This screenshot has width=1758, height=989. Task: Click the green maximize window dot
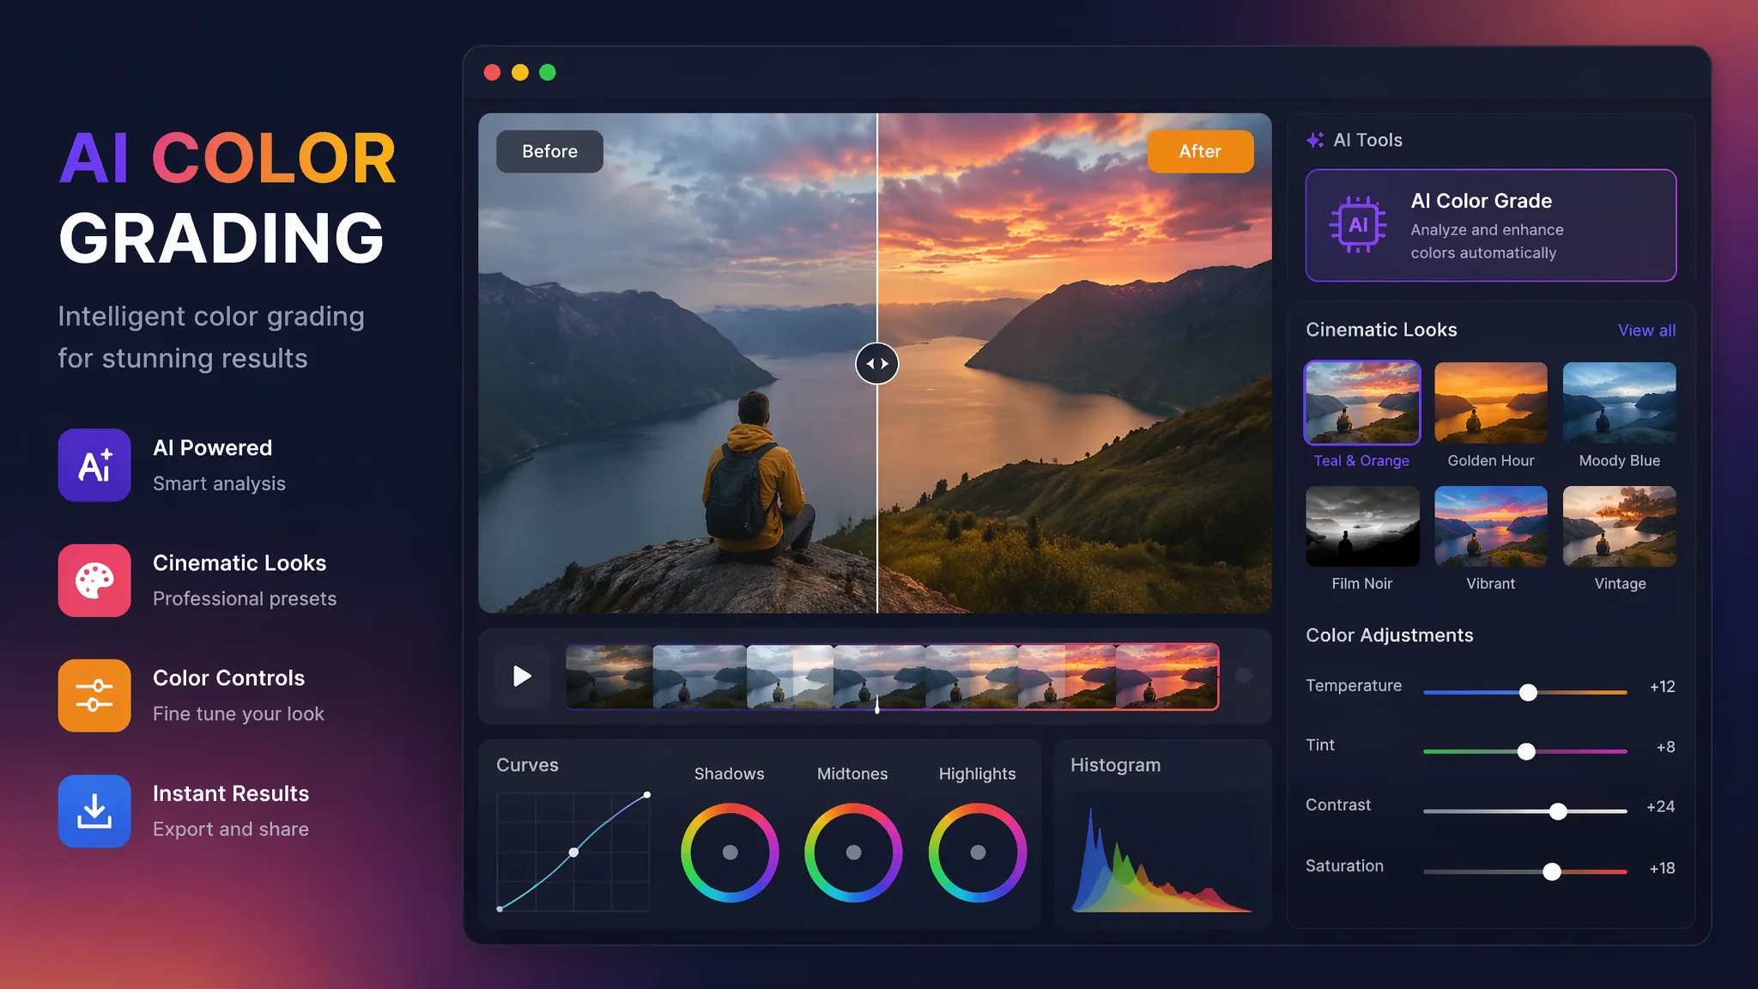click(x=548, y=72)
